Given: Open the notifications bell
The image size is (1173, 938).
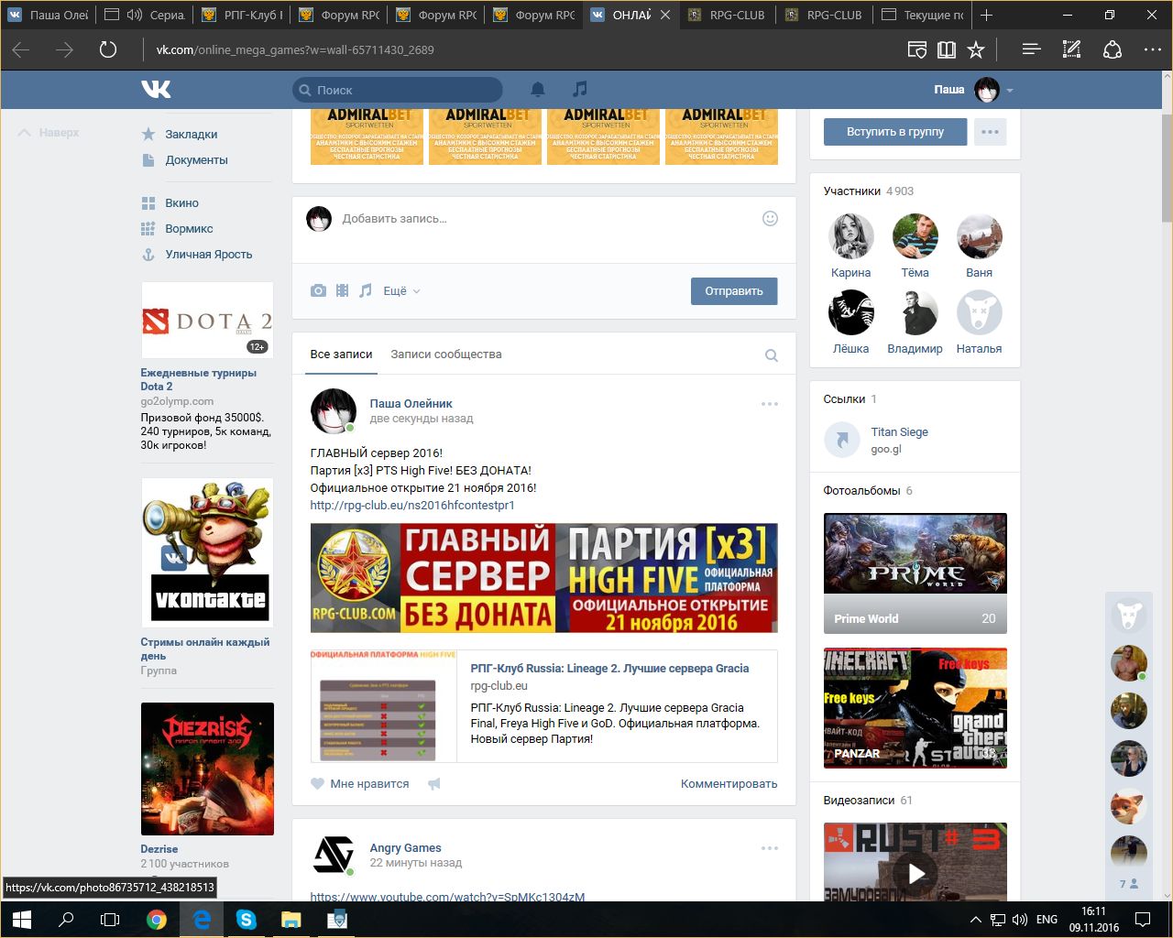Looking at the screenshot, I should pyautogui.click(x=538, y=89).
